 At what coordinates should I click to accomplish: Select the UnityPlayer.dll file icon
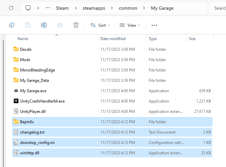[x=16, y=111]
